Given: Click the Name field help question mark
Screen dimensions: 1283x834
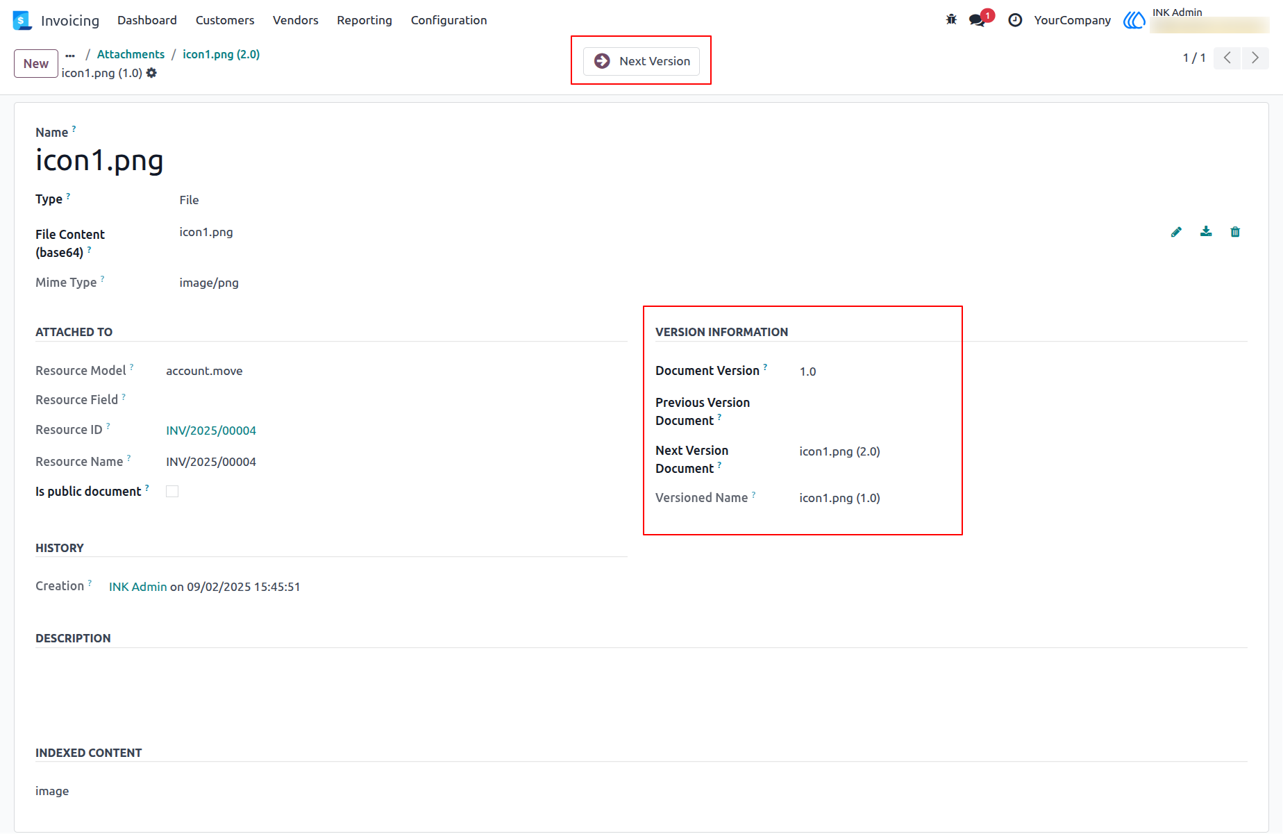Looking at the screenshot, I should [x=74, y=128].
